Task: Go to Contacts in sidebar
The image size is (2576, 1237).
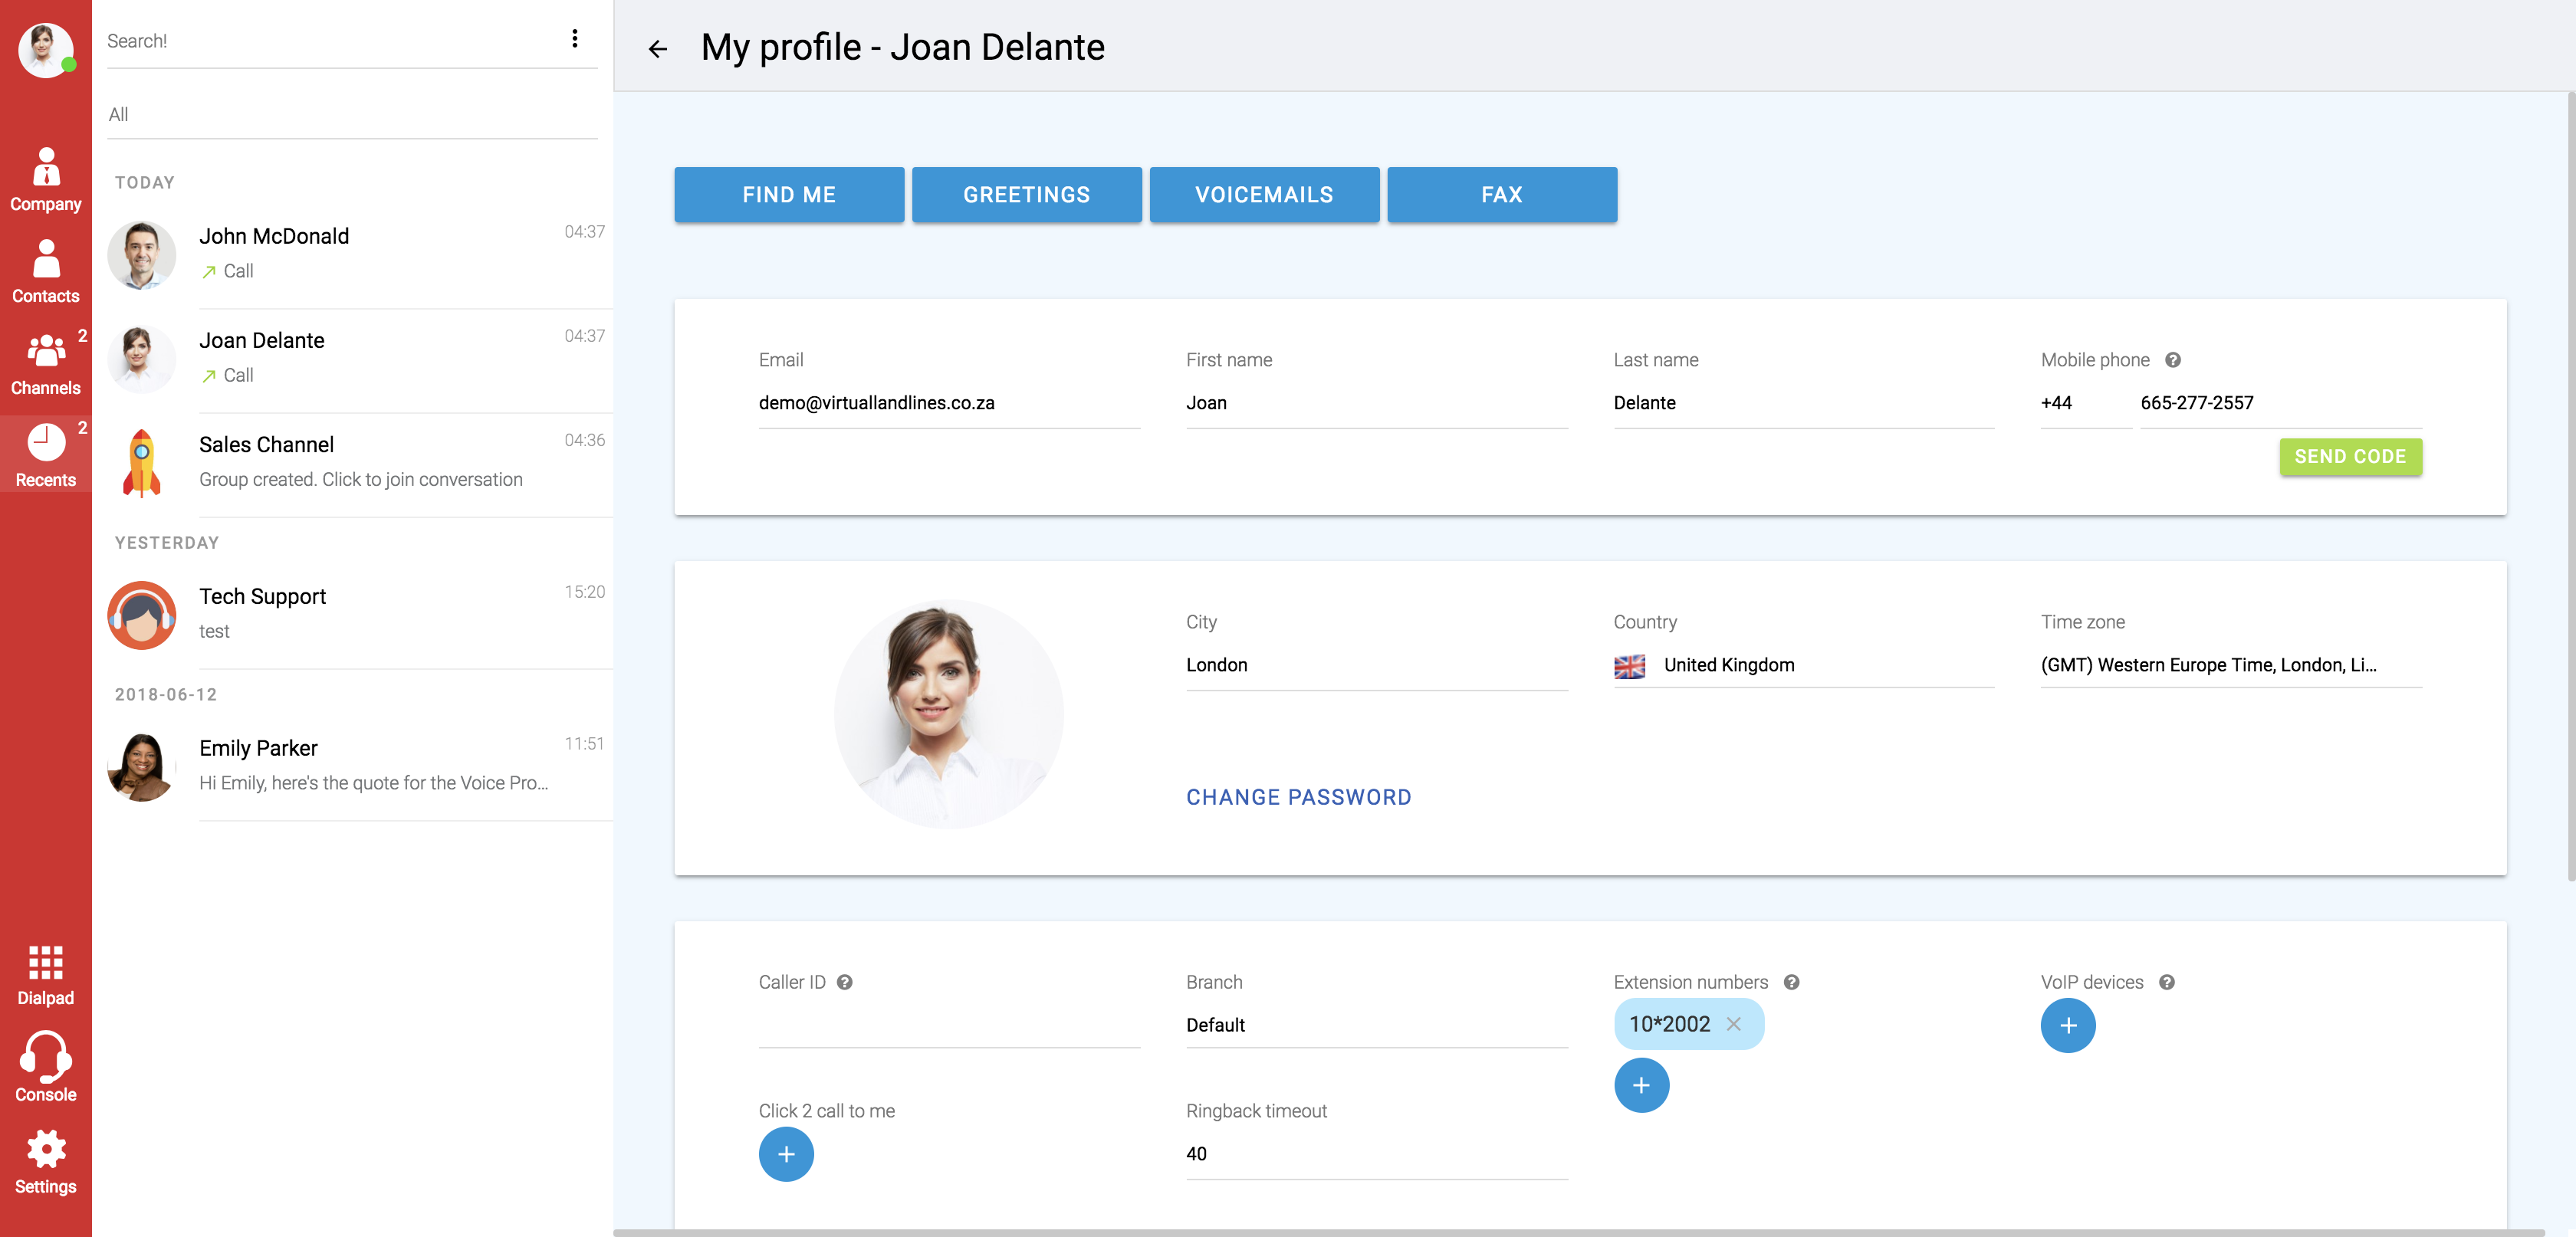Action: (45, 271)
